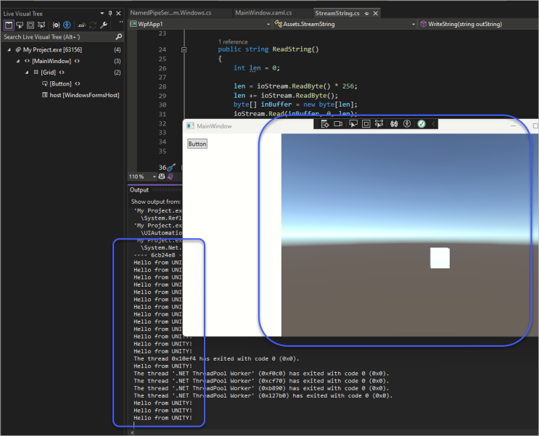Click the green Hot Reload checkmark icon

[x=421, y=124]
